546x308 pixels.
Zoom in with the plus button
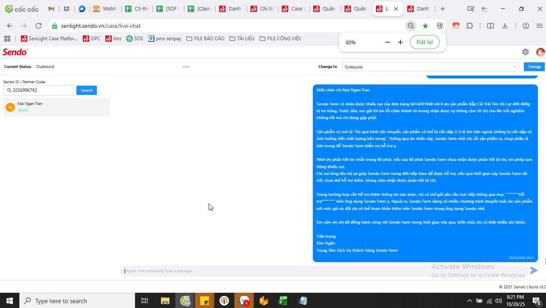coord(400,42)
